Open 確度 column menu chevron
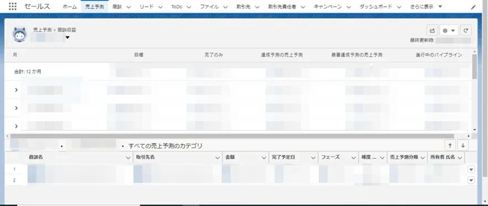Image resolution: width=488 pixels, height=206 pixels. point(382,158)
